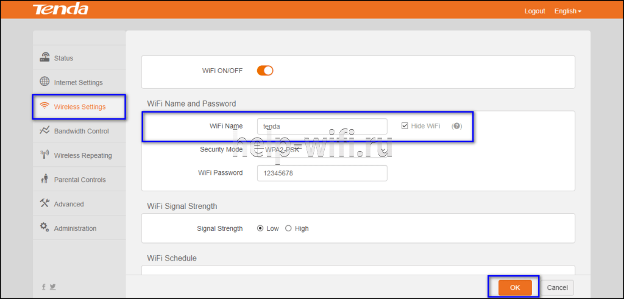Open the English language dropdown
Image resolution: width=624 pixels, height=299 pixels.
567,11
